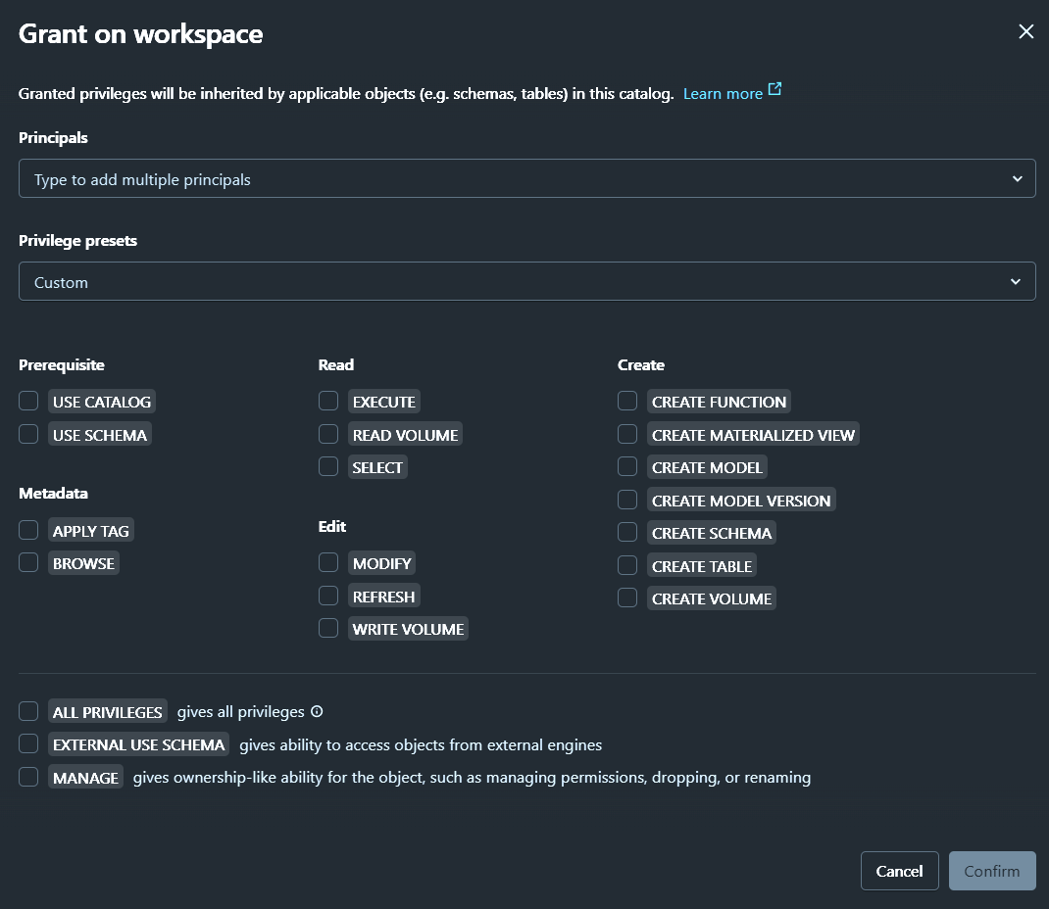This screenshot has width=1049, height=909.
Task: Enable the CREATE TABLE privilege
Action: [x=627, y=565]
